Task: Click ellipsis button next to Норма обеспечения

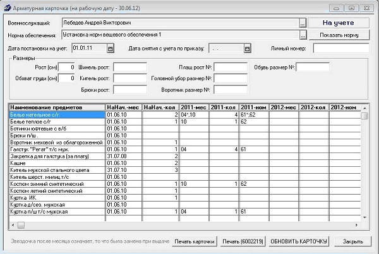Action: click(303, 34)
